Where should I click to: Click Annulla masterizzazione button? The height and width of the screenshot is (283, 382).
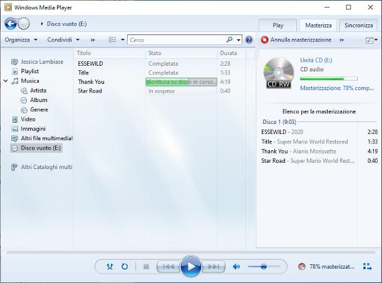click(x=296, y=39)
